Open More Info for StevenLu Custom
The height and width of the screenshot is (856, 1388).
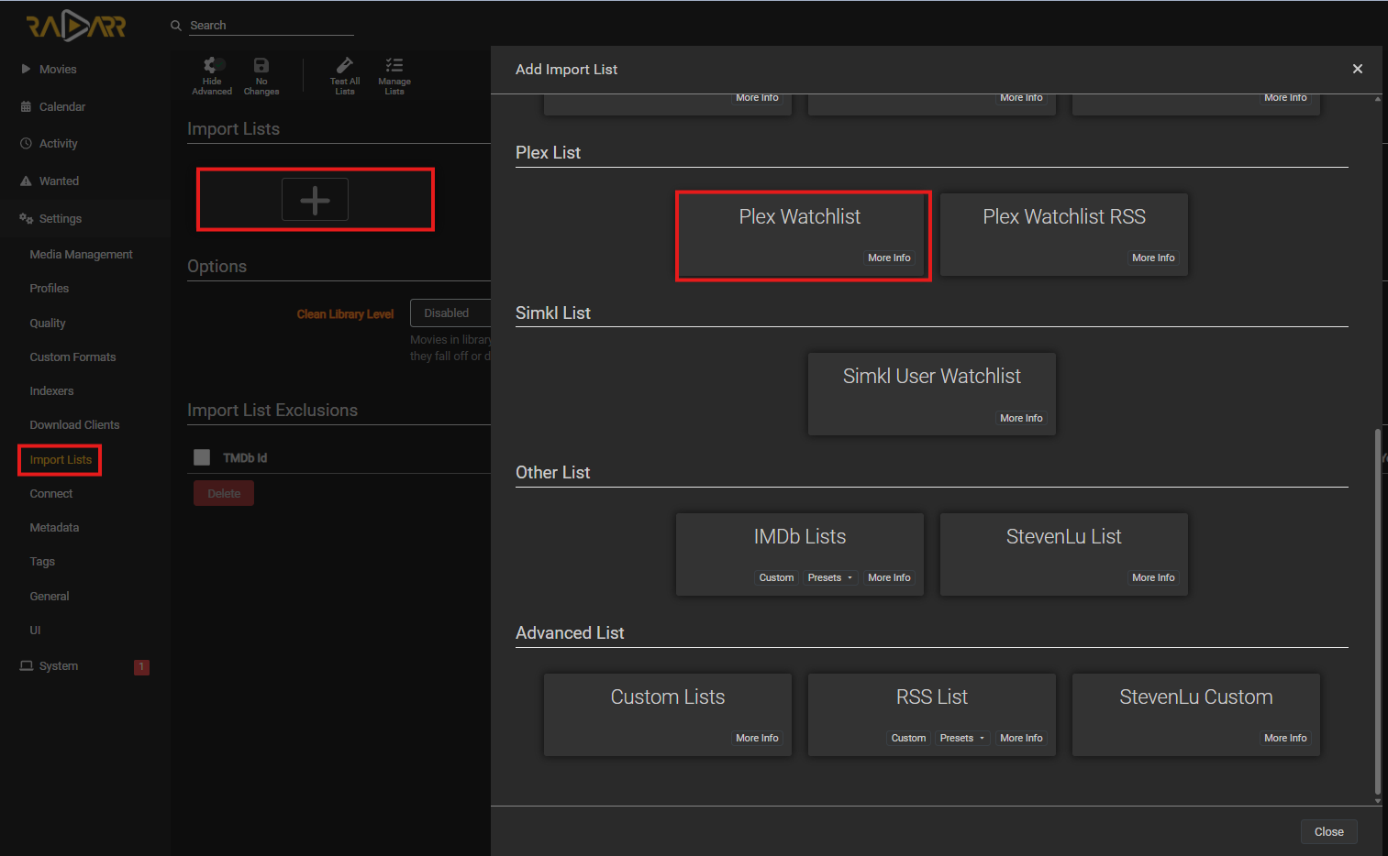pos(1285,739)
